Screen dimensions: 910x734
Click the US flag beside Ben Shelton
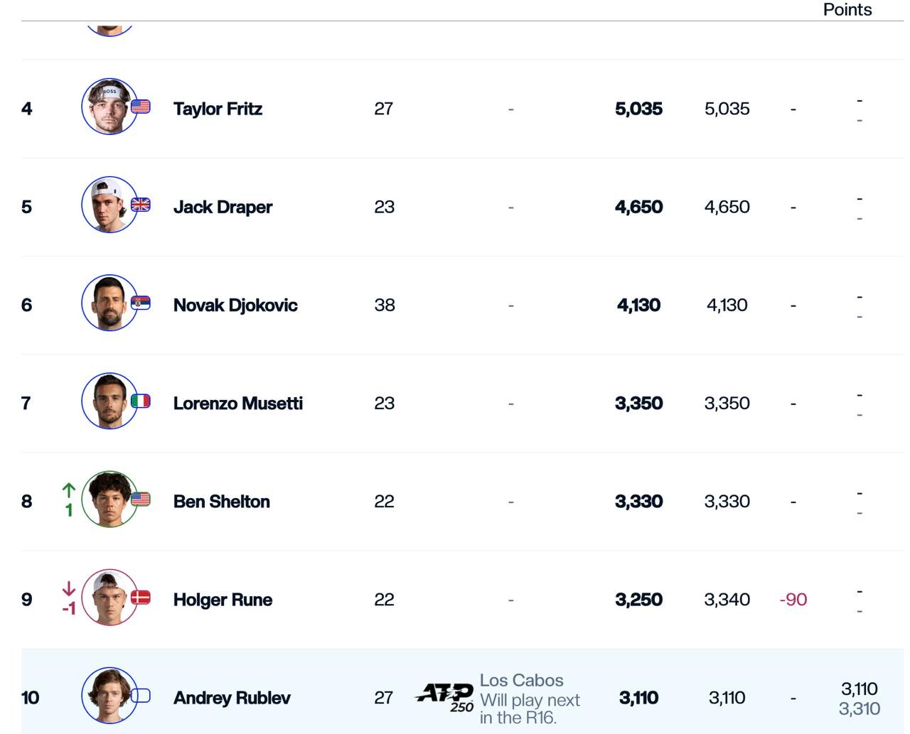[141, 499]
